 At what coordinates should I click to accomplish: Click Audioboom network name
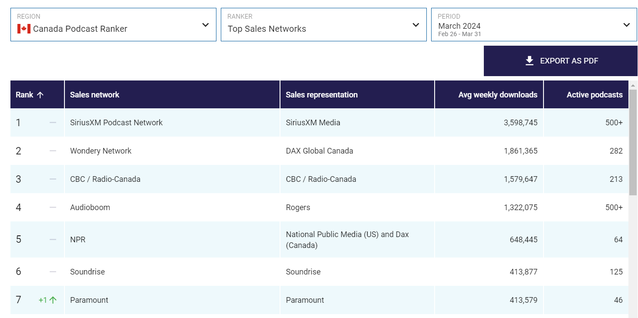point(90,208)
